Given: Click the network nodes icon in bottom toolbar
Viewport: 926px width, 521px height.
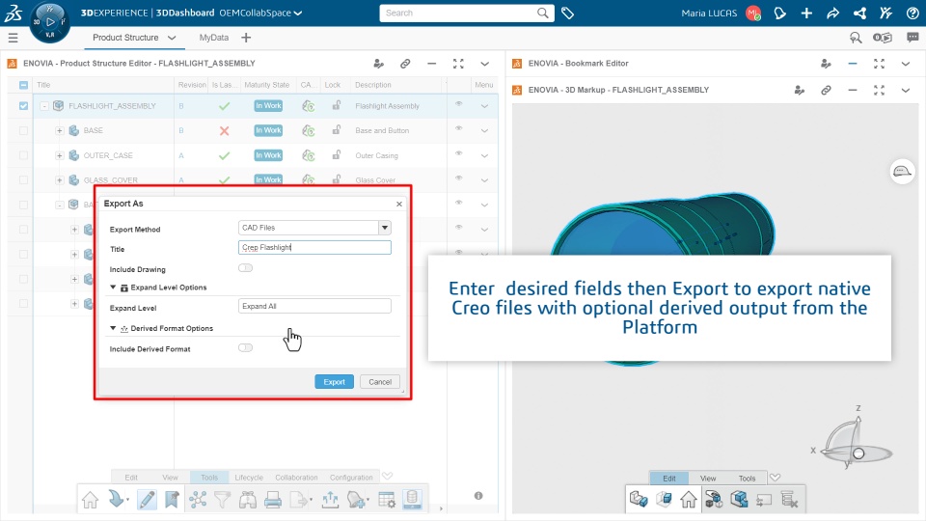Looking at the screenshot, I should point(198,500).
